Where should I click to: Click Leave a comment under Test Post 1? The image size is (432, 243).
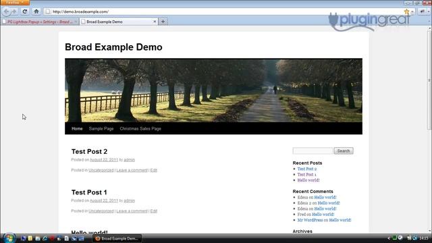point(132,211)
